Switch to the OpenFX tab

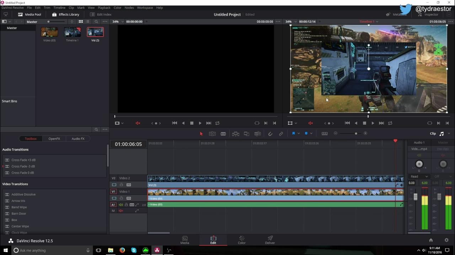click(x=54, y=139)
